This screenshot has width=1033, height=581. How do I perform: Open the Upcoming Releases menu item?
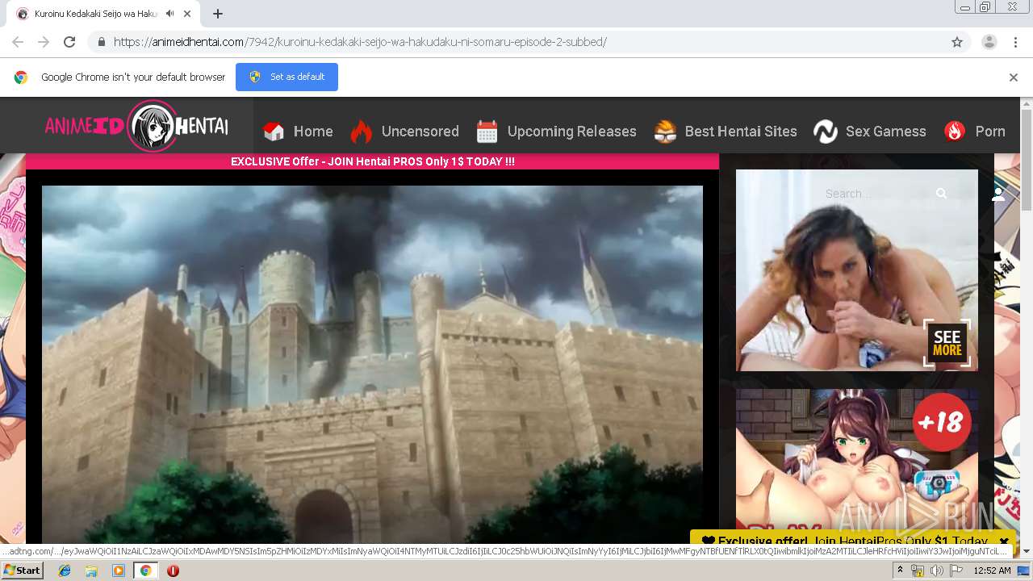point(556,132)
